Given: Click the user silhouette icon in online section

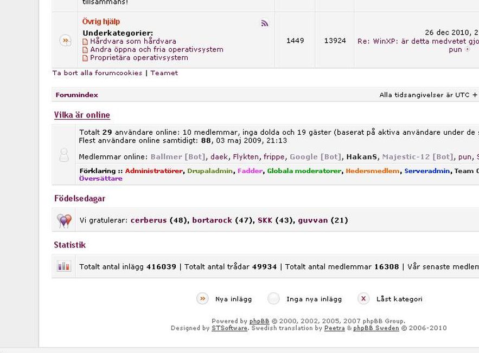Looking at the screenshot, I should coord(64,155).
